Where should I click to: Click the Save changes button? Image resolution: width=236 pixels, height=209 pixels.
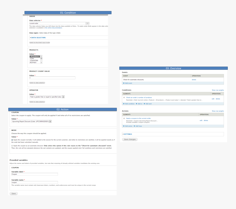(x=130, y=139)
